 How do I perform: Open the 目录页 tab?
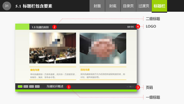128,6
